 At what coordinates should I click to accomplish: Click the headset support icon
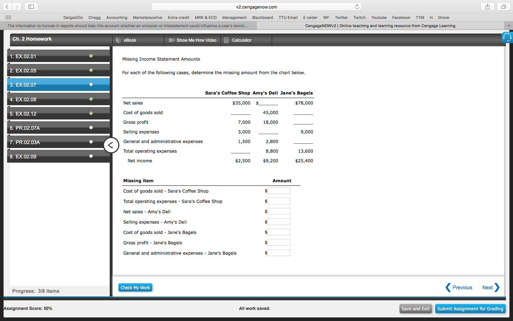(507, 37)
